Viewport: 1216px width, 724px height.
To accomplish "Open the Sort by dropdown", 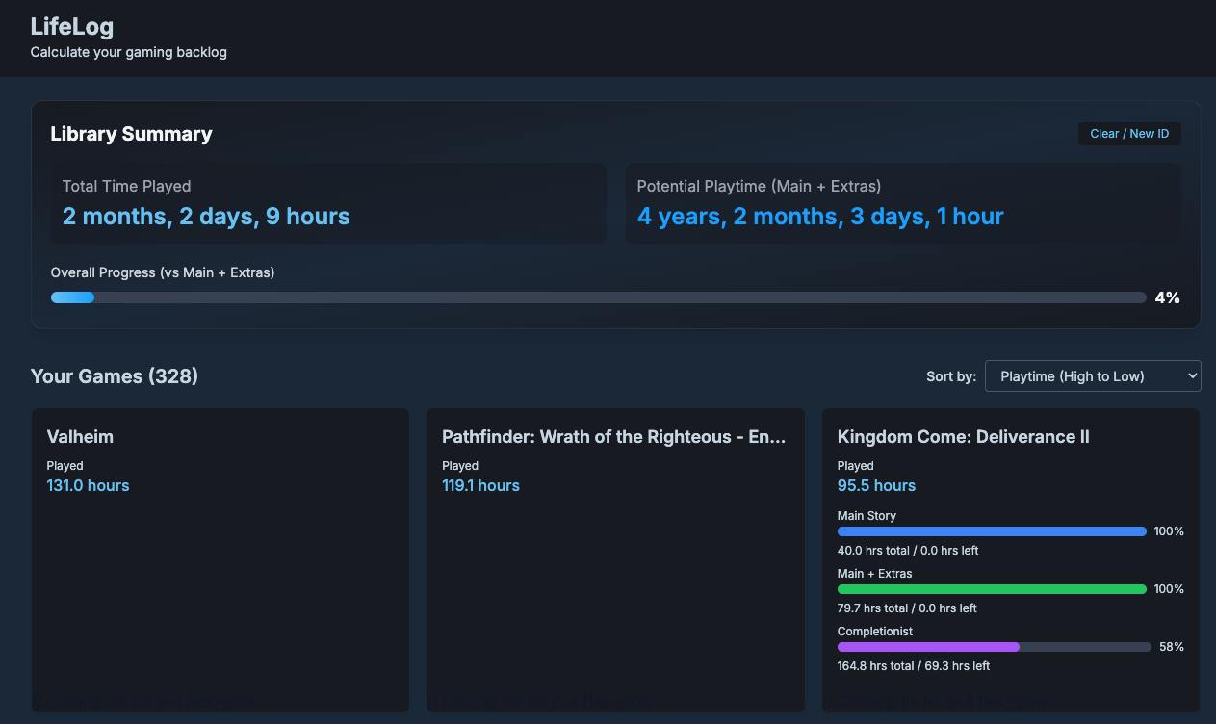I will 1093,375.
